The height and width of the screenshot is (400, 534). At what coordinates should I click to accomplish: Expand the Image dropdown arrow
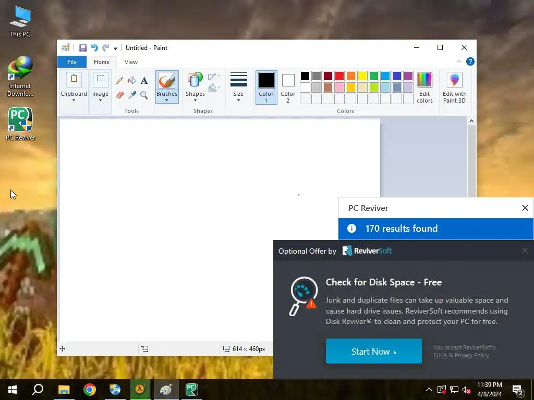coord(101,101)
